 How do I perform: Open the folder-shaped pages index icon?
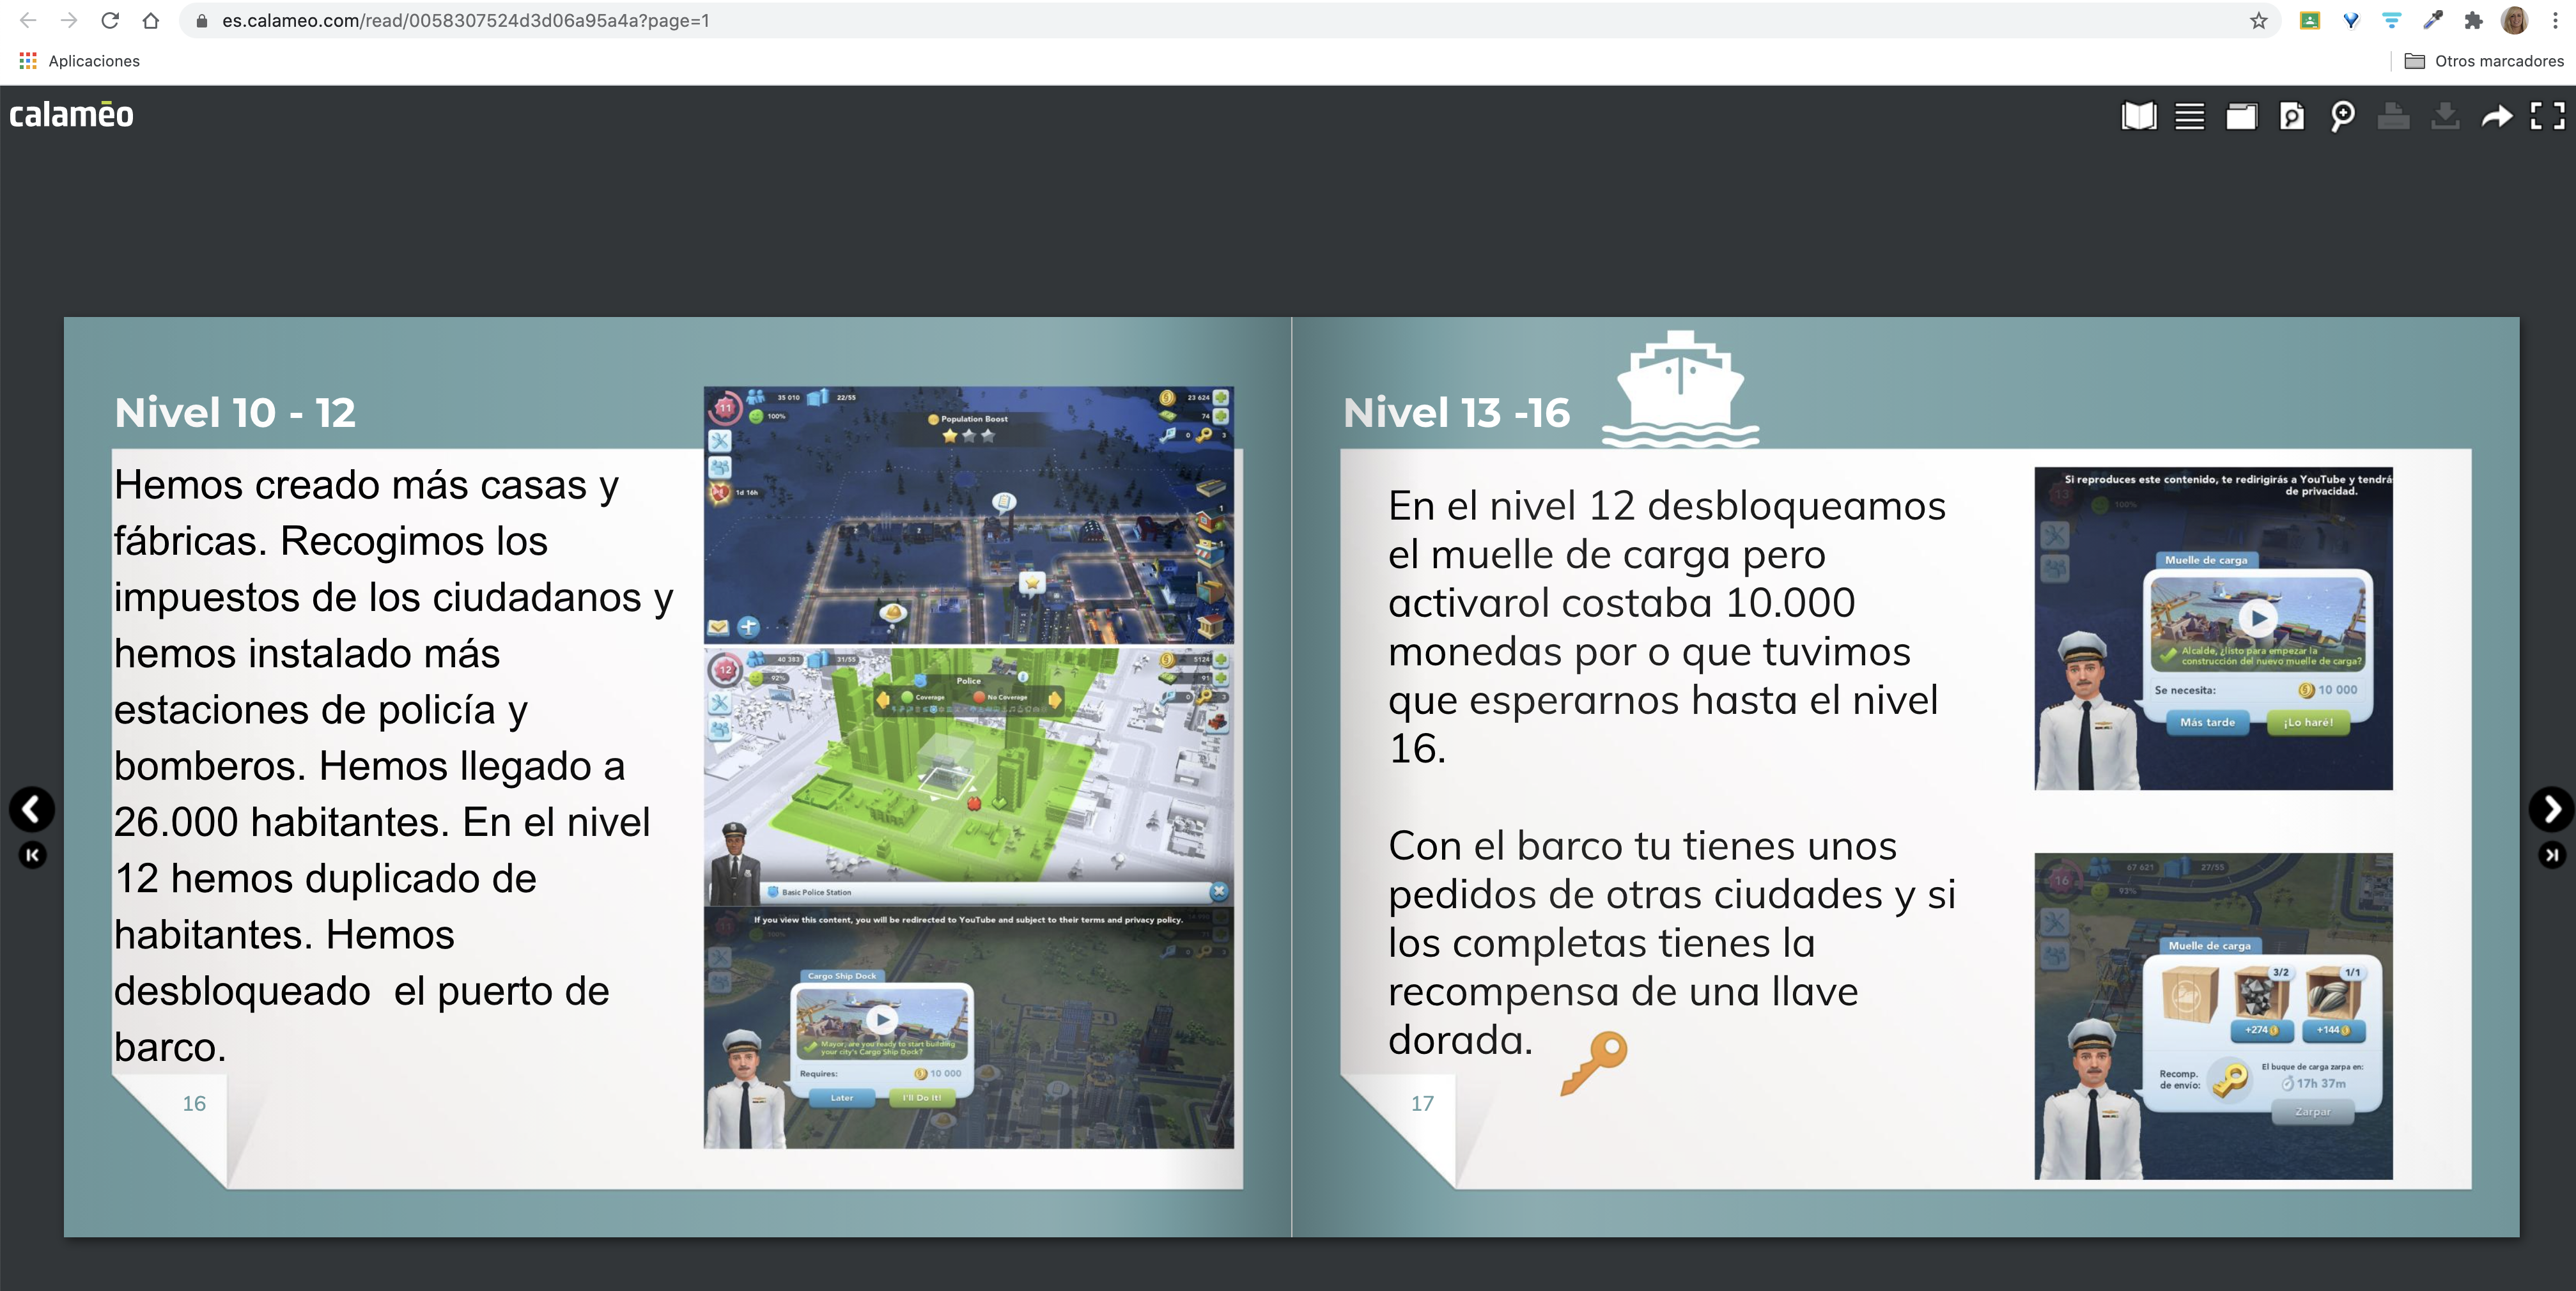2240,116
